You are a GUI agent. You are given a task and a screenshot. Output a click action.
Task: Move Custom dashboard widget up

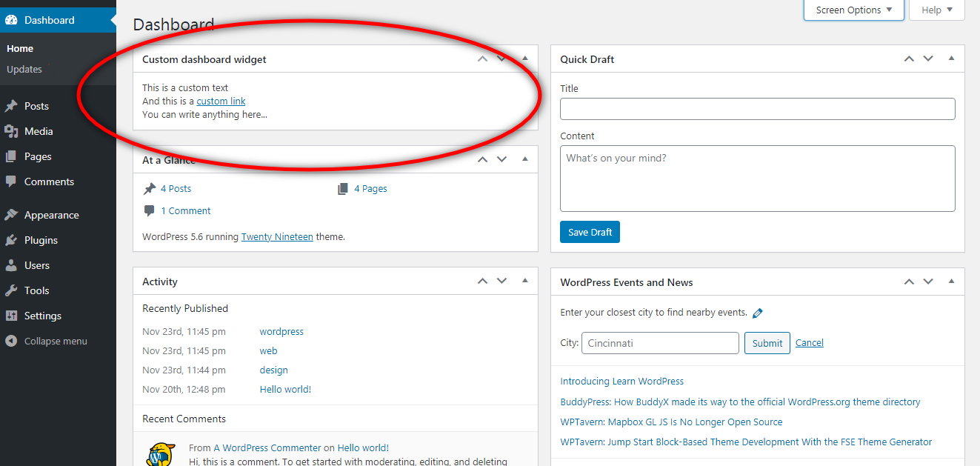click(483, 59)
